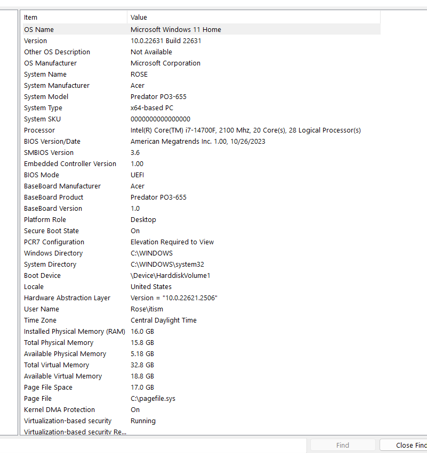The width and height of the screenshot is (427, 453).
Task: Select System Directory row
Action: point(202,264)
